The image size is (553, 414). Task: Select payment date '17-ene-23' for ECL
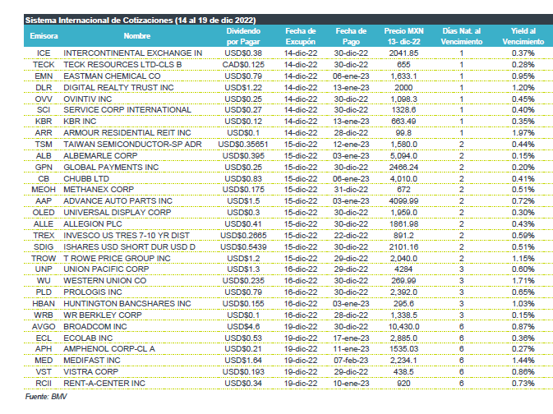(x=351, y=338)
